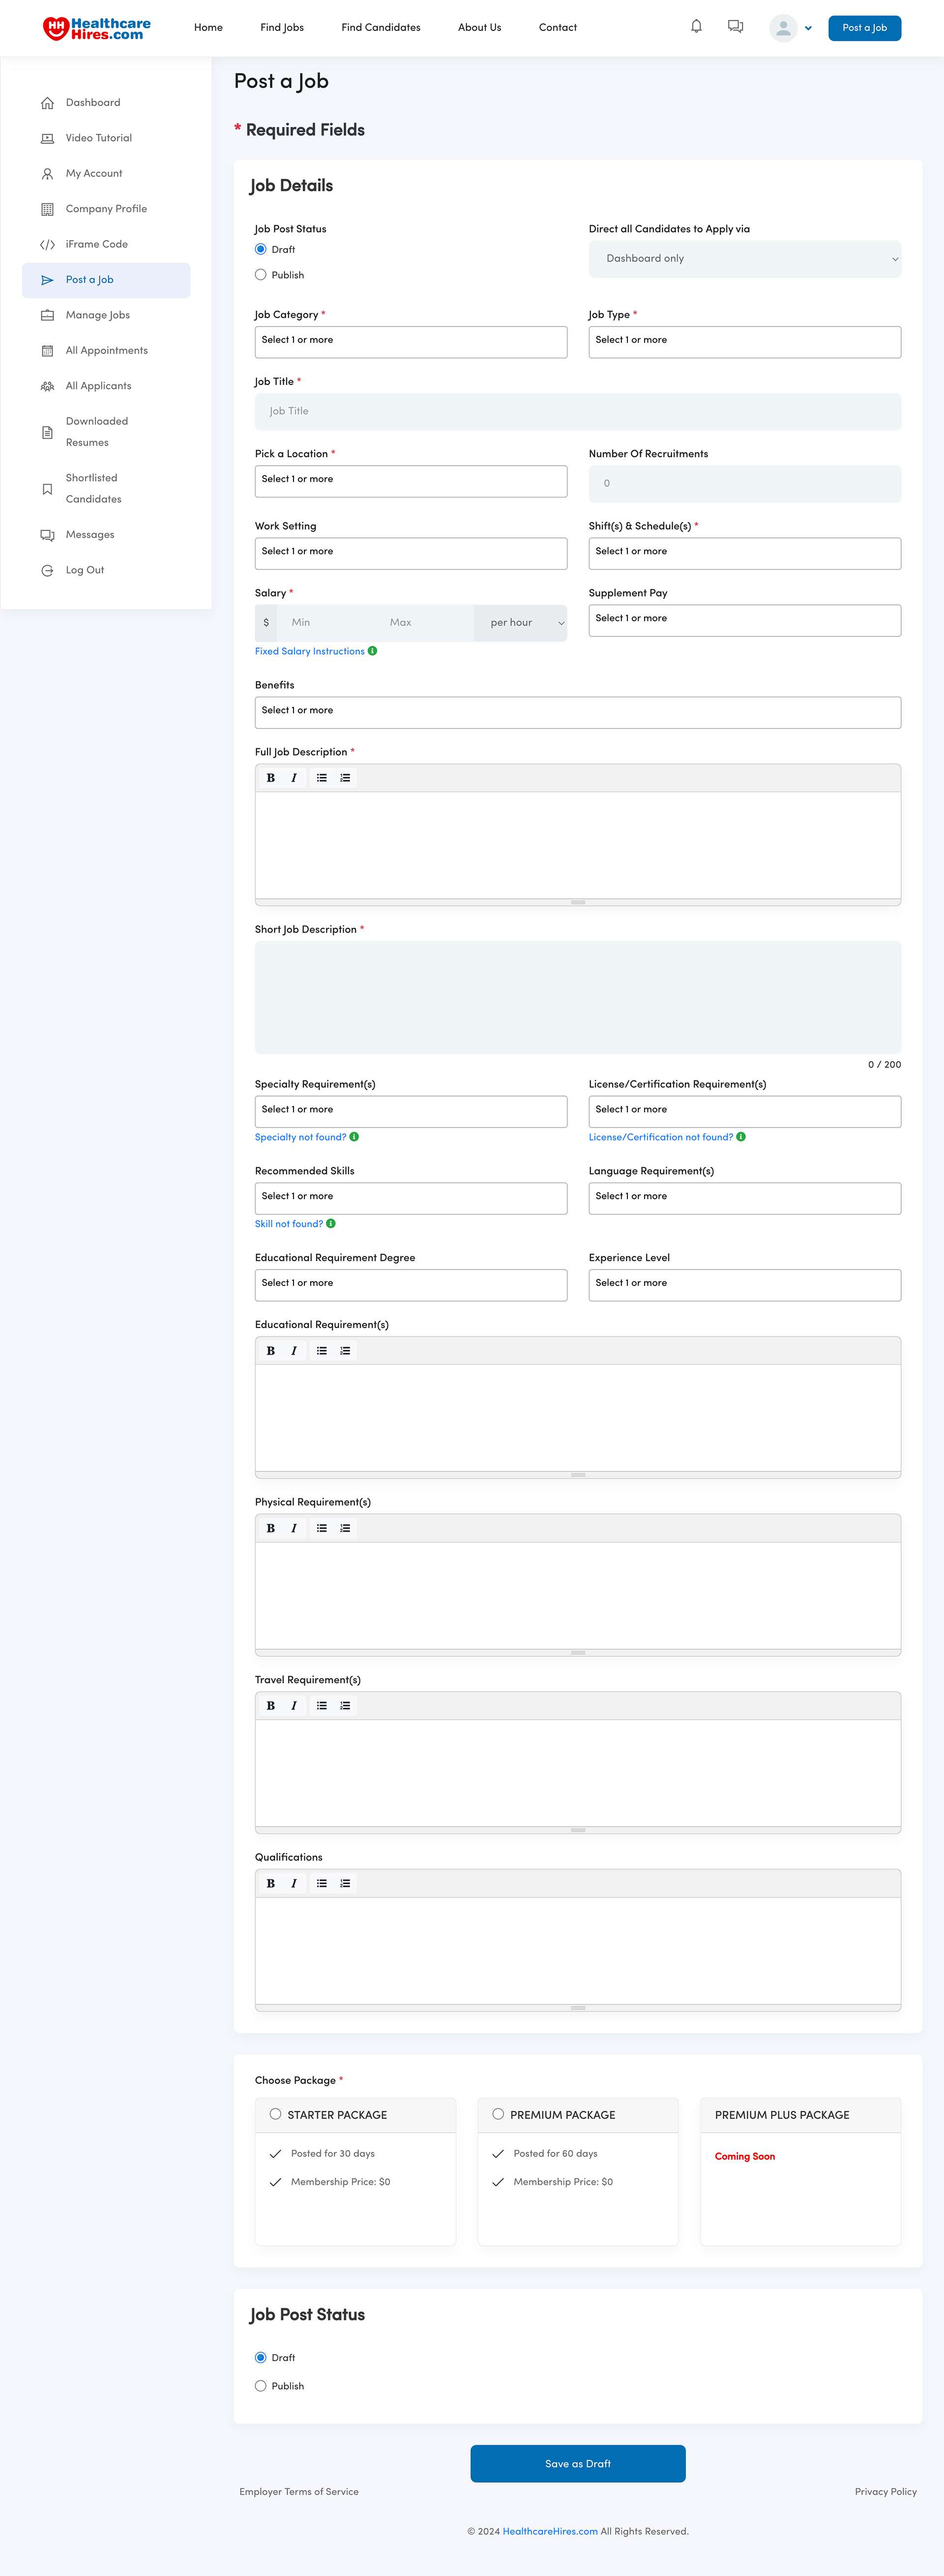Insert bulleted list in Educational Requirement(s) editor
The image size is (944, 2576).
[322, 1351]
